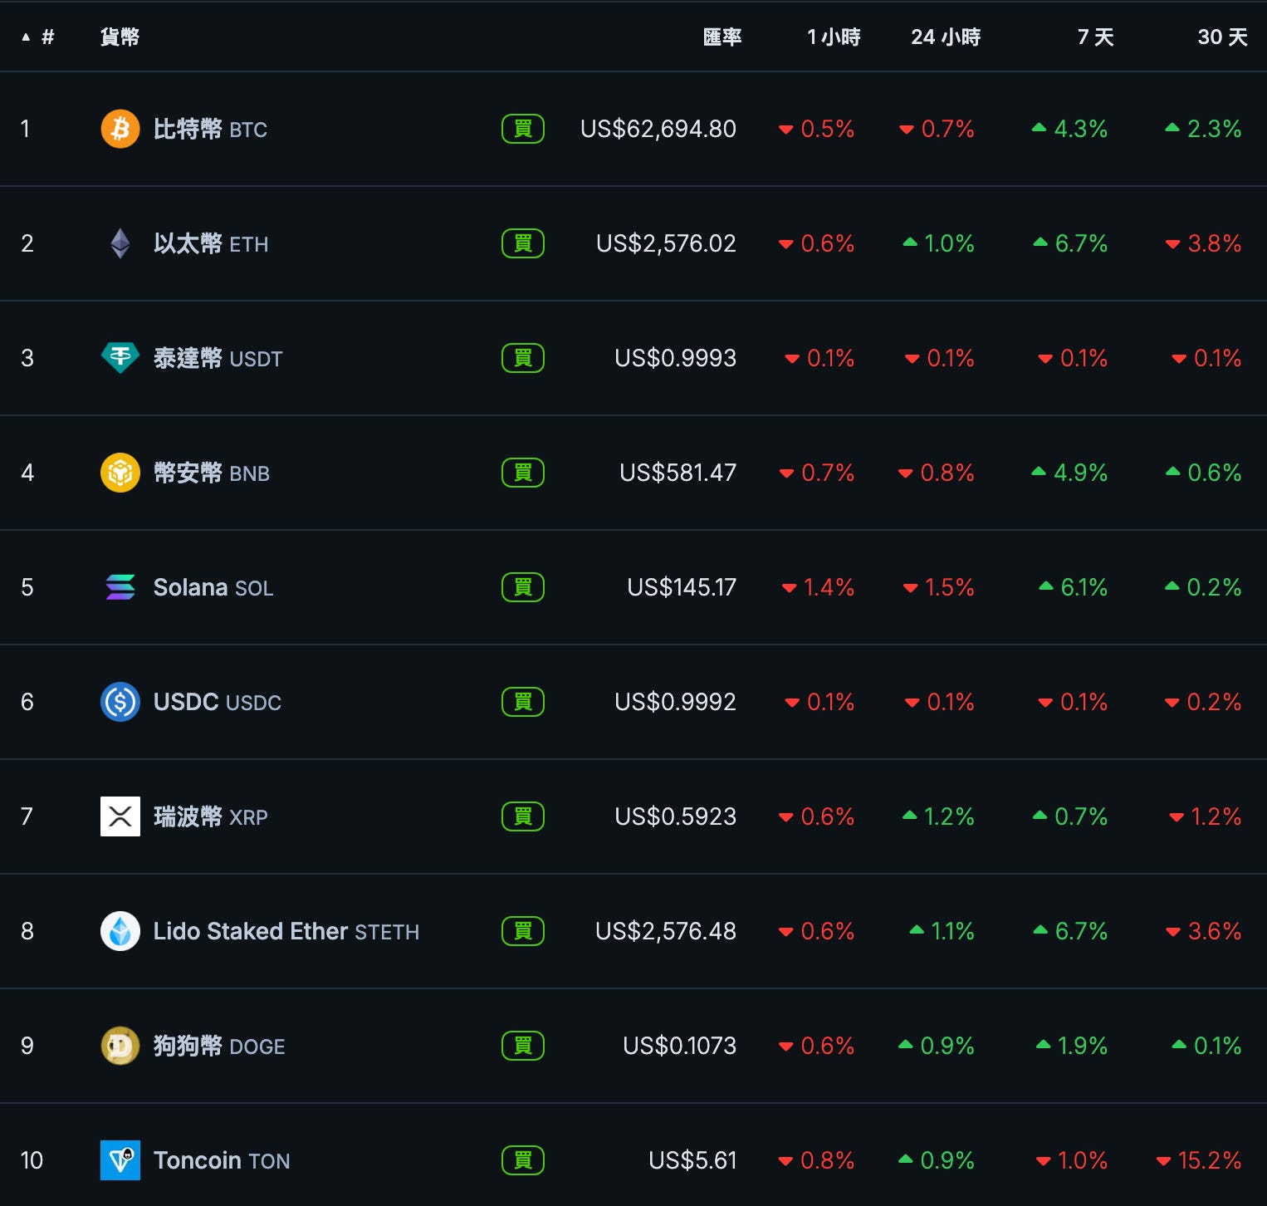The height and width of the screenshot is (1206, 1267).
Task: Open the Solana SOL coin link
Action: 213,587
